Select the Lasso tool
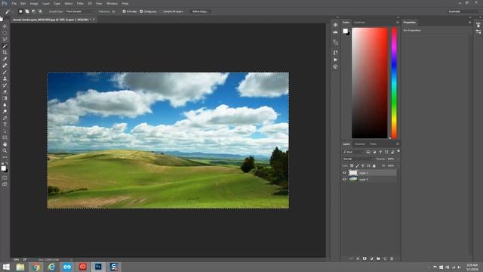483x272 pixels. click(x=5, y=39)
